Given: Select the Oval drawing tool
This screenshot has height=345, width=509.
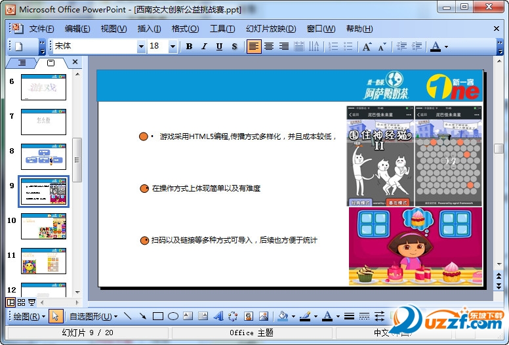Looking at the screenshot, I should (x=173, y=316).
